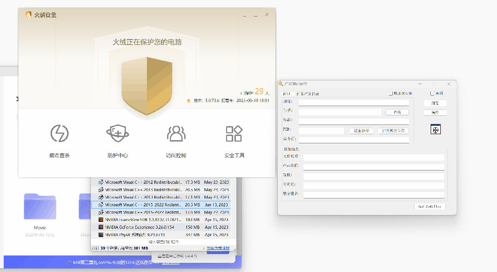
Task: Click installer icon of selected 2015-2022 20.5 MB row
Action: [101, 204]
